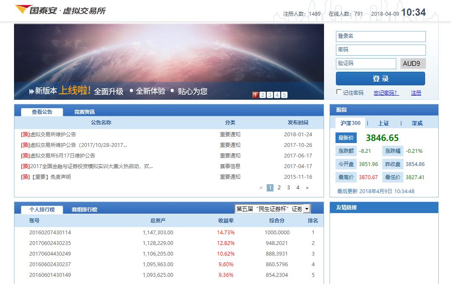
Task: Select the 深成 index tab
Action: coord(417,123)
